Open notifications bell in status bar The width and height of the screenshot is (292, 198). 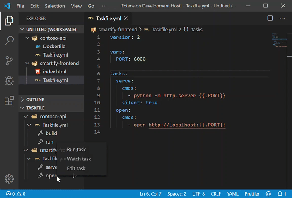[282, 194]
